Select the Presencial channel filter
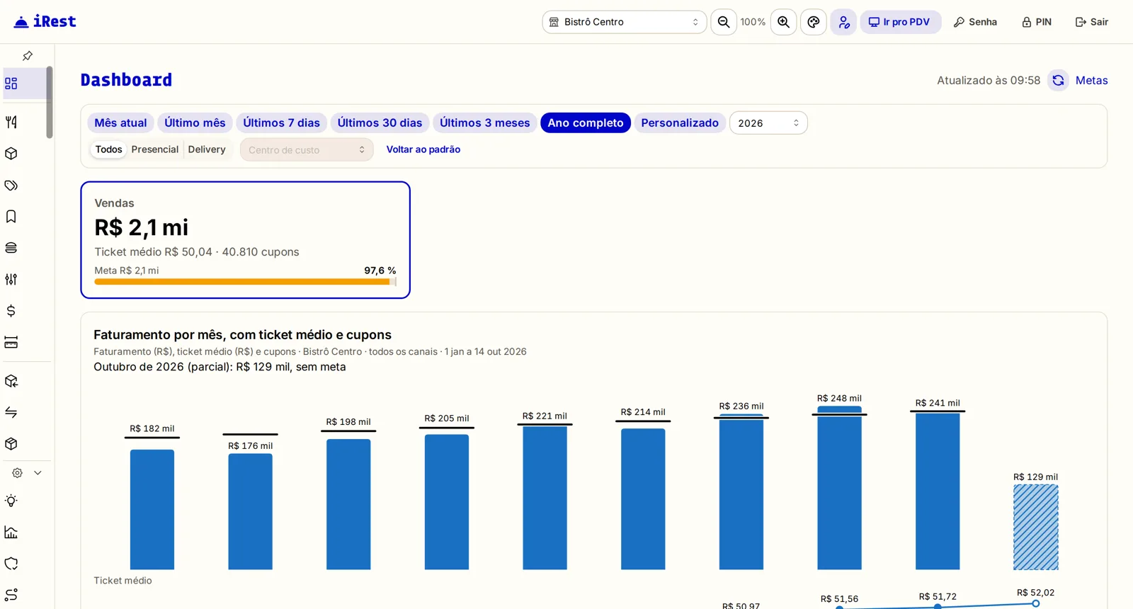This screenshot has width=1133, height=609. [155, 149]
